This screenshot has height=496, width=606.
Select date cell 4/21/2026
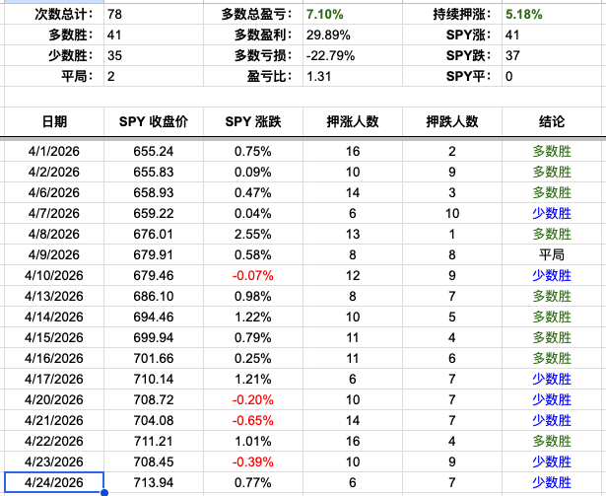[x=54, y=420]
